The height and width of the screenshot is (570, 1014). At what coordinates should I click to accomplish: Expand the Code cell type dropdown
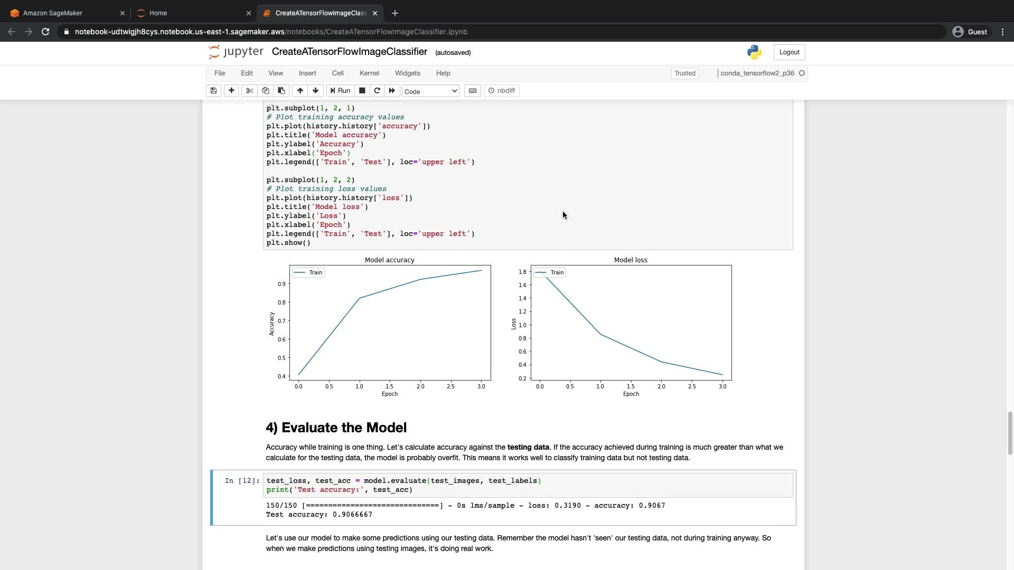430,91
